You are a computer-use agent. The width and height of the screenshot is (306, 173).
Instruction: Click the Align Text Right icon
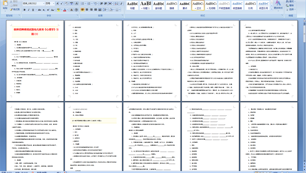[91, 10]
